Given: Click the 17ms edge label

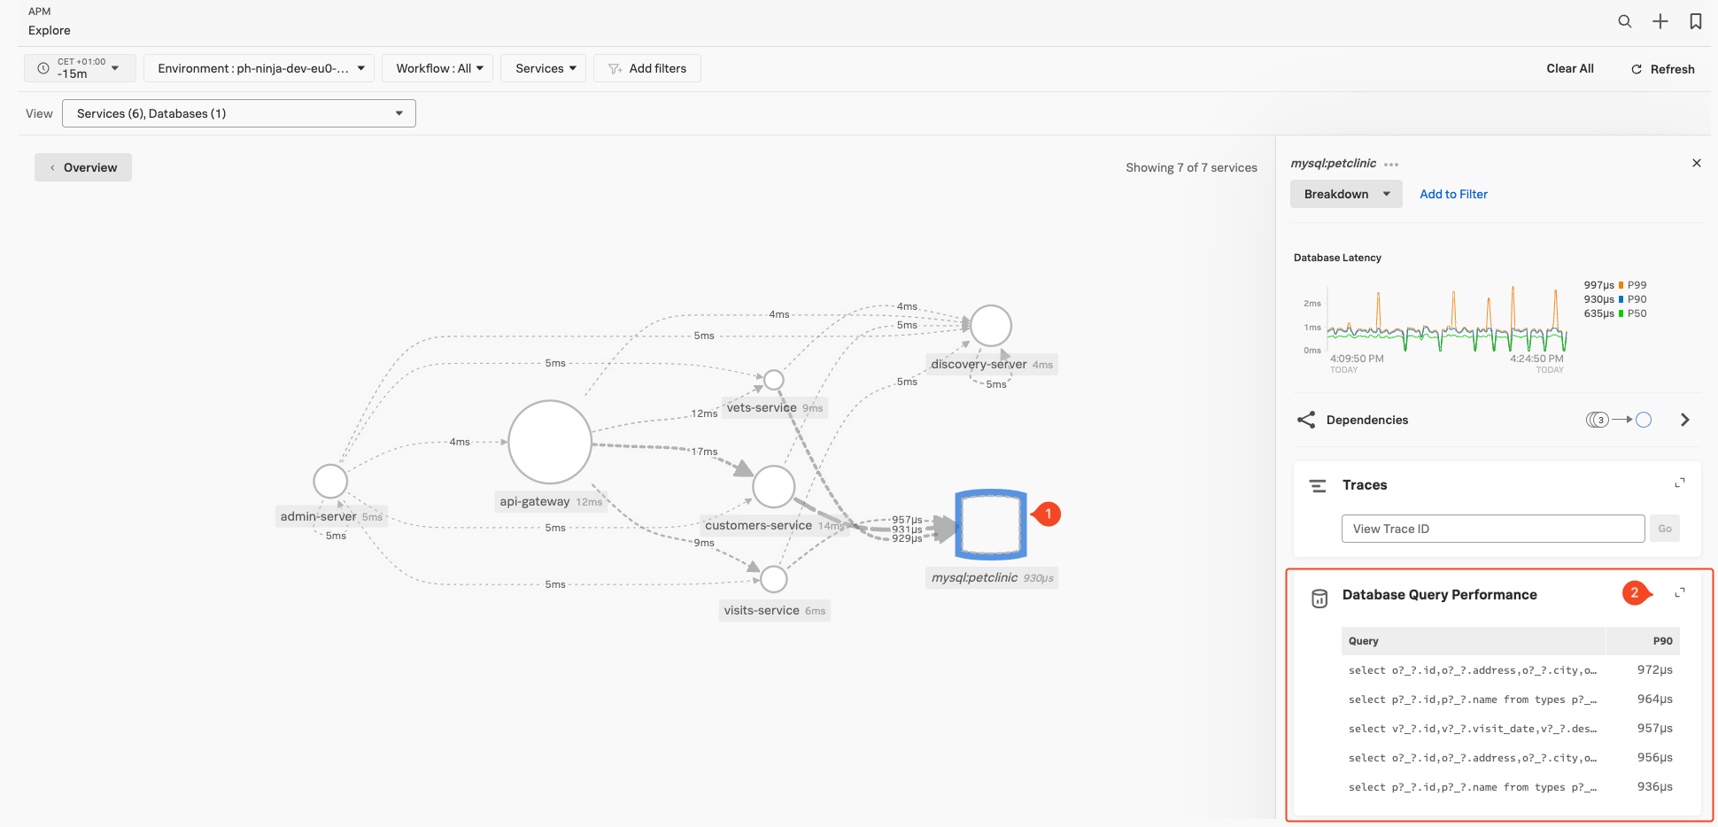Looking at the screenshot, I should [x=705, y=452].
